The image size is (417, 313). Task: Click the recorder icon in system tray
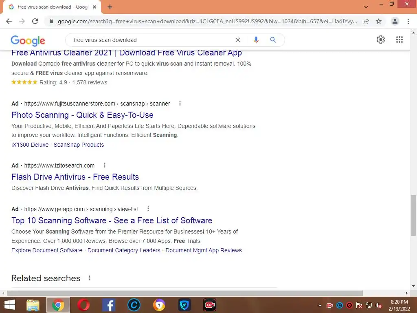pyautogui.click(x=330, y=306)
